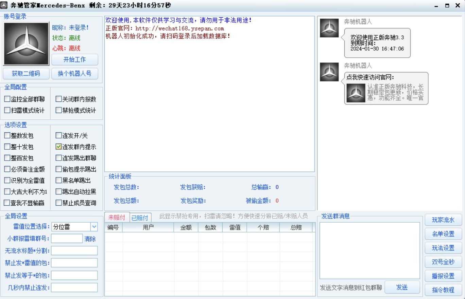Click the 开始工作 button
The image size is (465, 299).
click(75, 60)
